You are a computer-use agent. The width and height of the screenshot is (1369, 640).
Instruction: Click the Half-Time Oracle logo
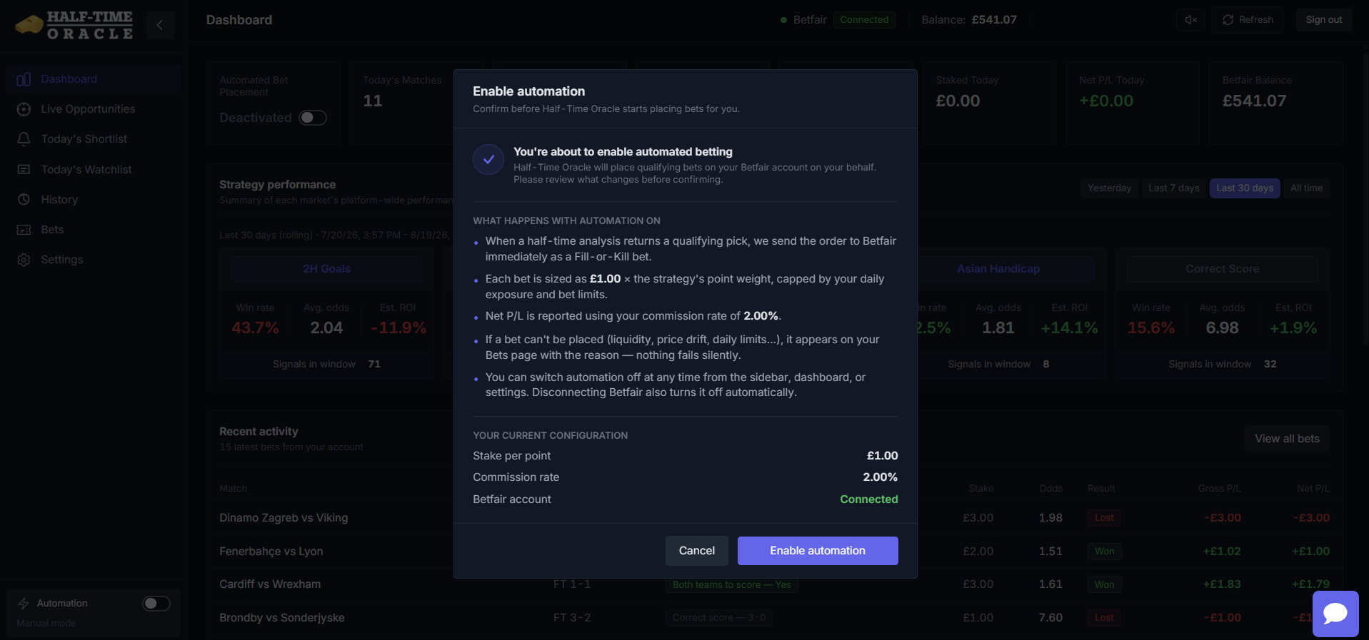(x=74, y=25)
